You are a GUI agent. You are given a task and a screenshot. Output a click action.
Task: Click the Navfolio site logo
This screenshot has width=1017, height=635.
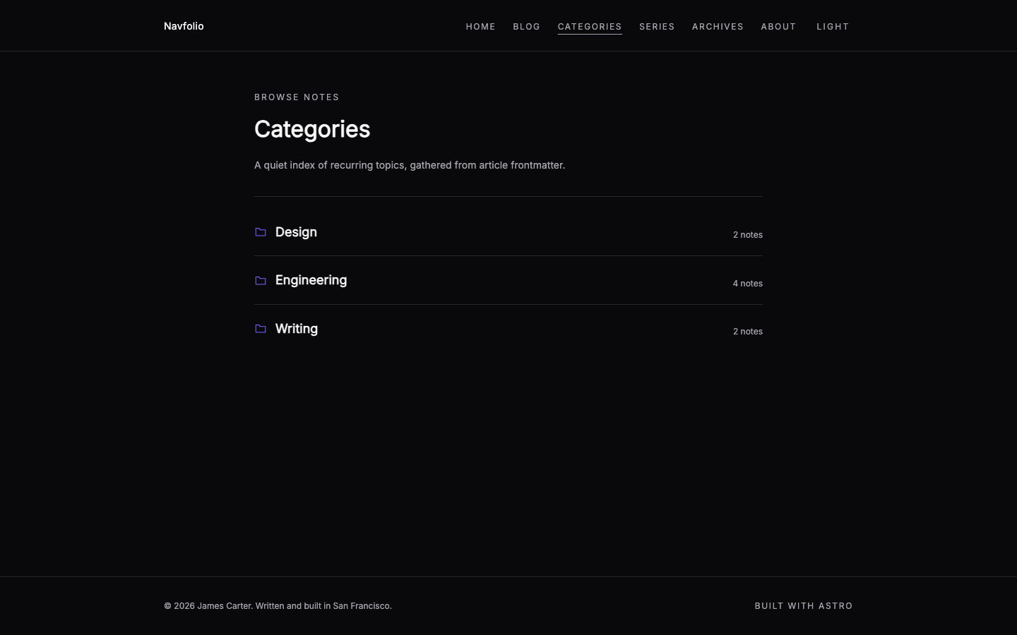tap(184, 26)
